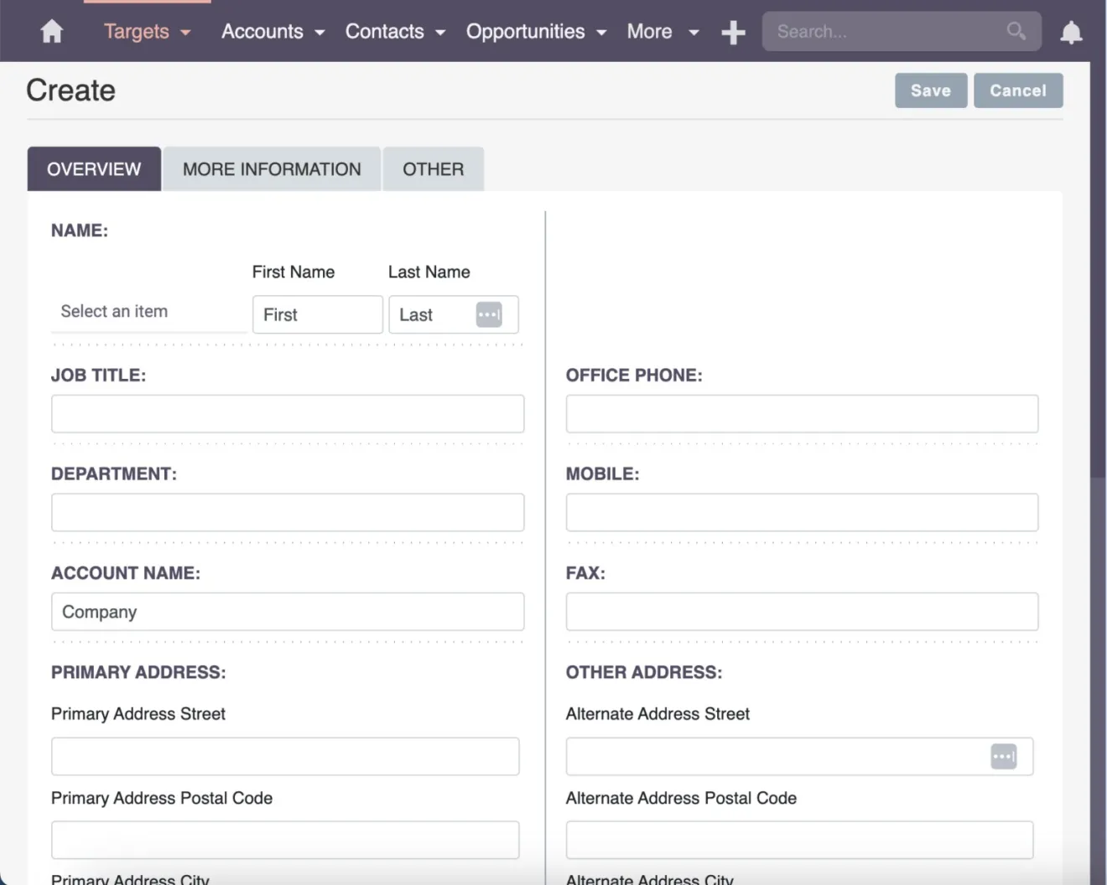Expand the Opportunities menu
Screen dimensions: 1107x885
[536, 32]
